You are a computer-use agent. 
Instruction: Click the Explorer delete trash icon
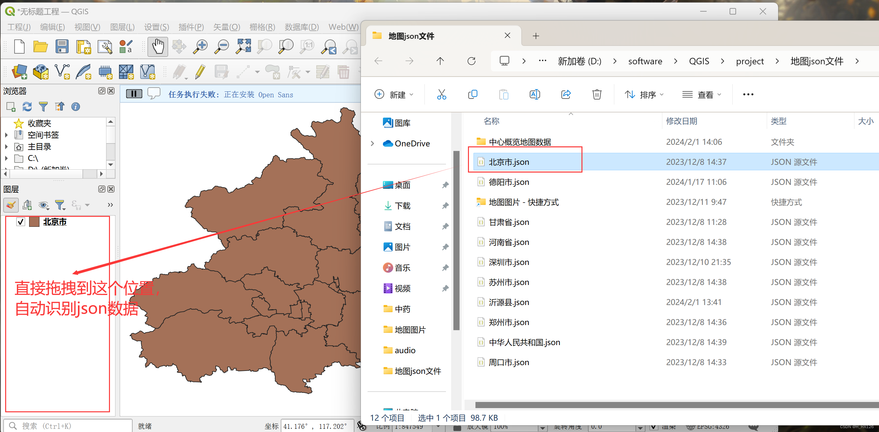[x=596, y=94]
